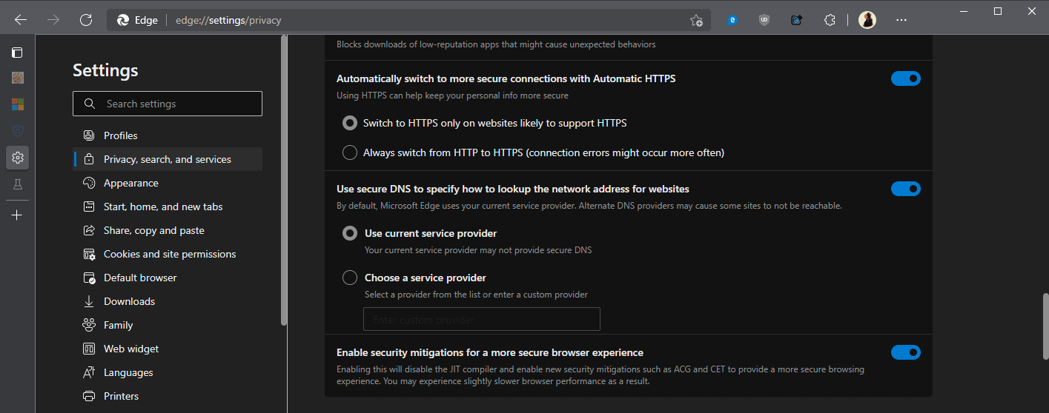Refresh the settings page
The image size is (1049, 413).
[86, 20]
